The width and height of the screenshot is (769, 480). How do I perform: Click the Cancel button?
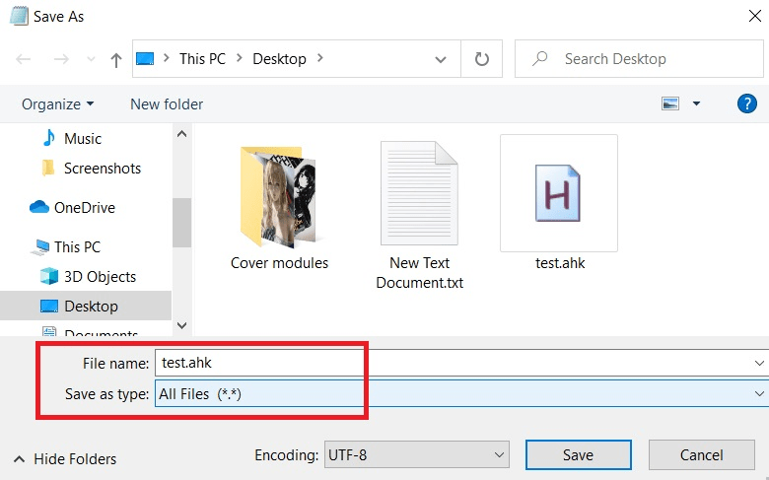702,454
